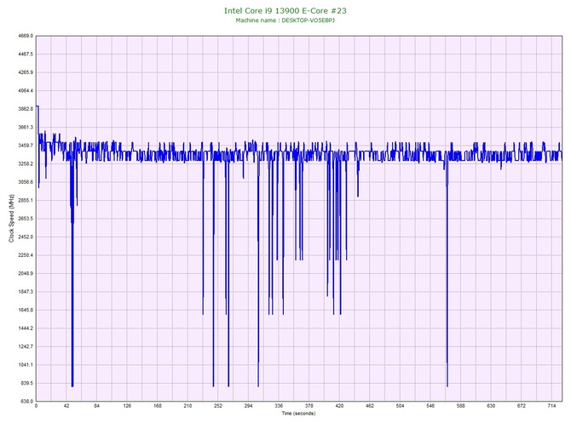Click the y-axis value 2048.9
The height and width of the screenshot is (428, 571).
(26, 273)
